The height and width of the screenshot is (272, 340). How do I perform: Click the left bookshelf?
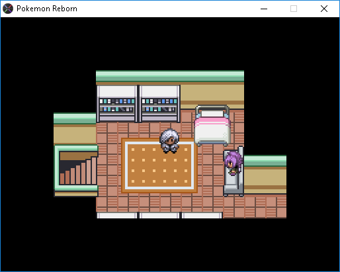(x=117, y=103)
